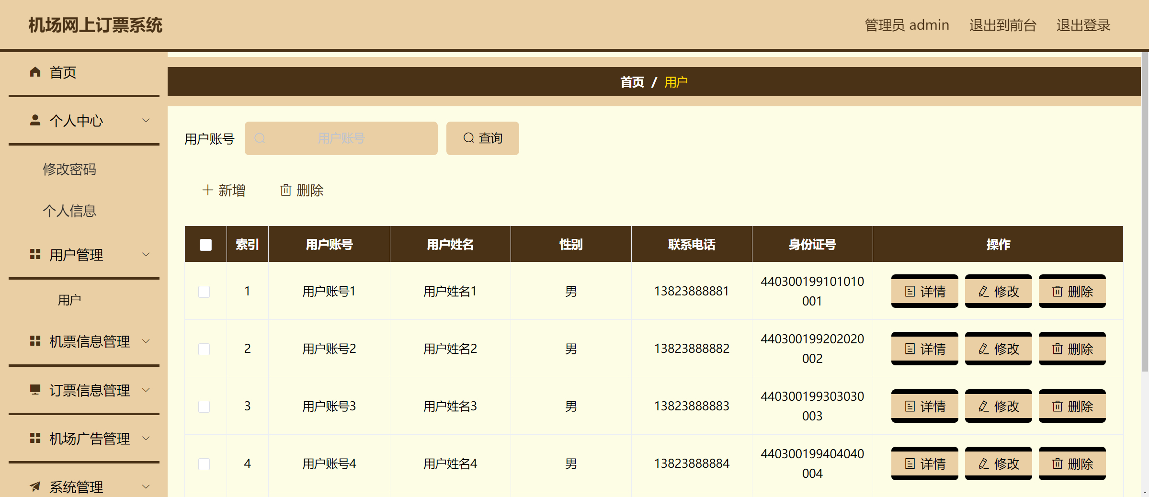Check the box for row 用户账号3
The height and width of the screenshot is (497, 1149).
point(204,407)
